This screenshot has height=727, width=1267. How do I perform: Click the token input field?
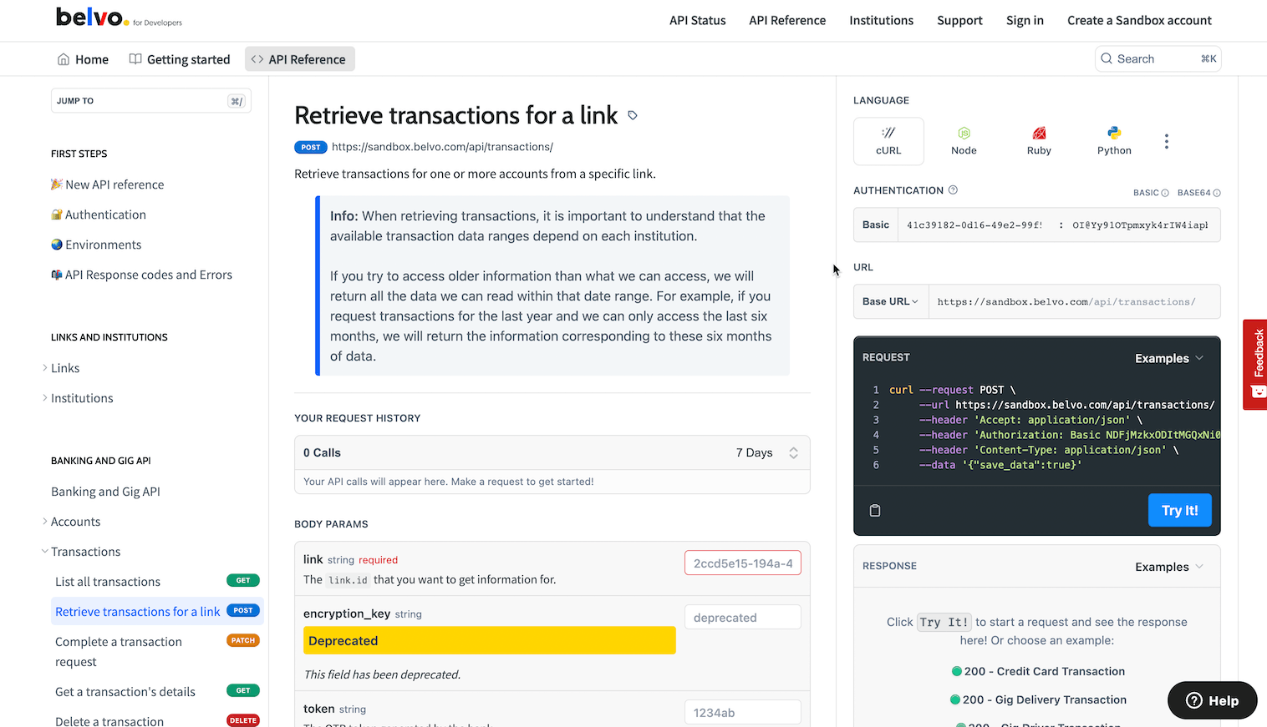click(743, 713)
